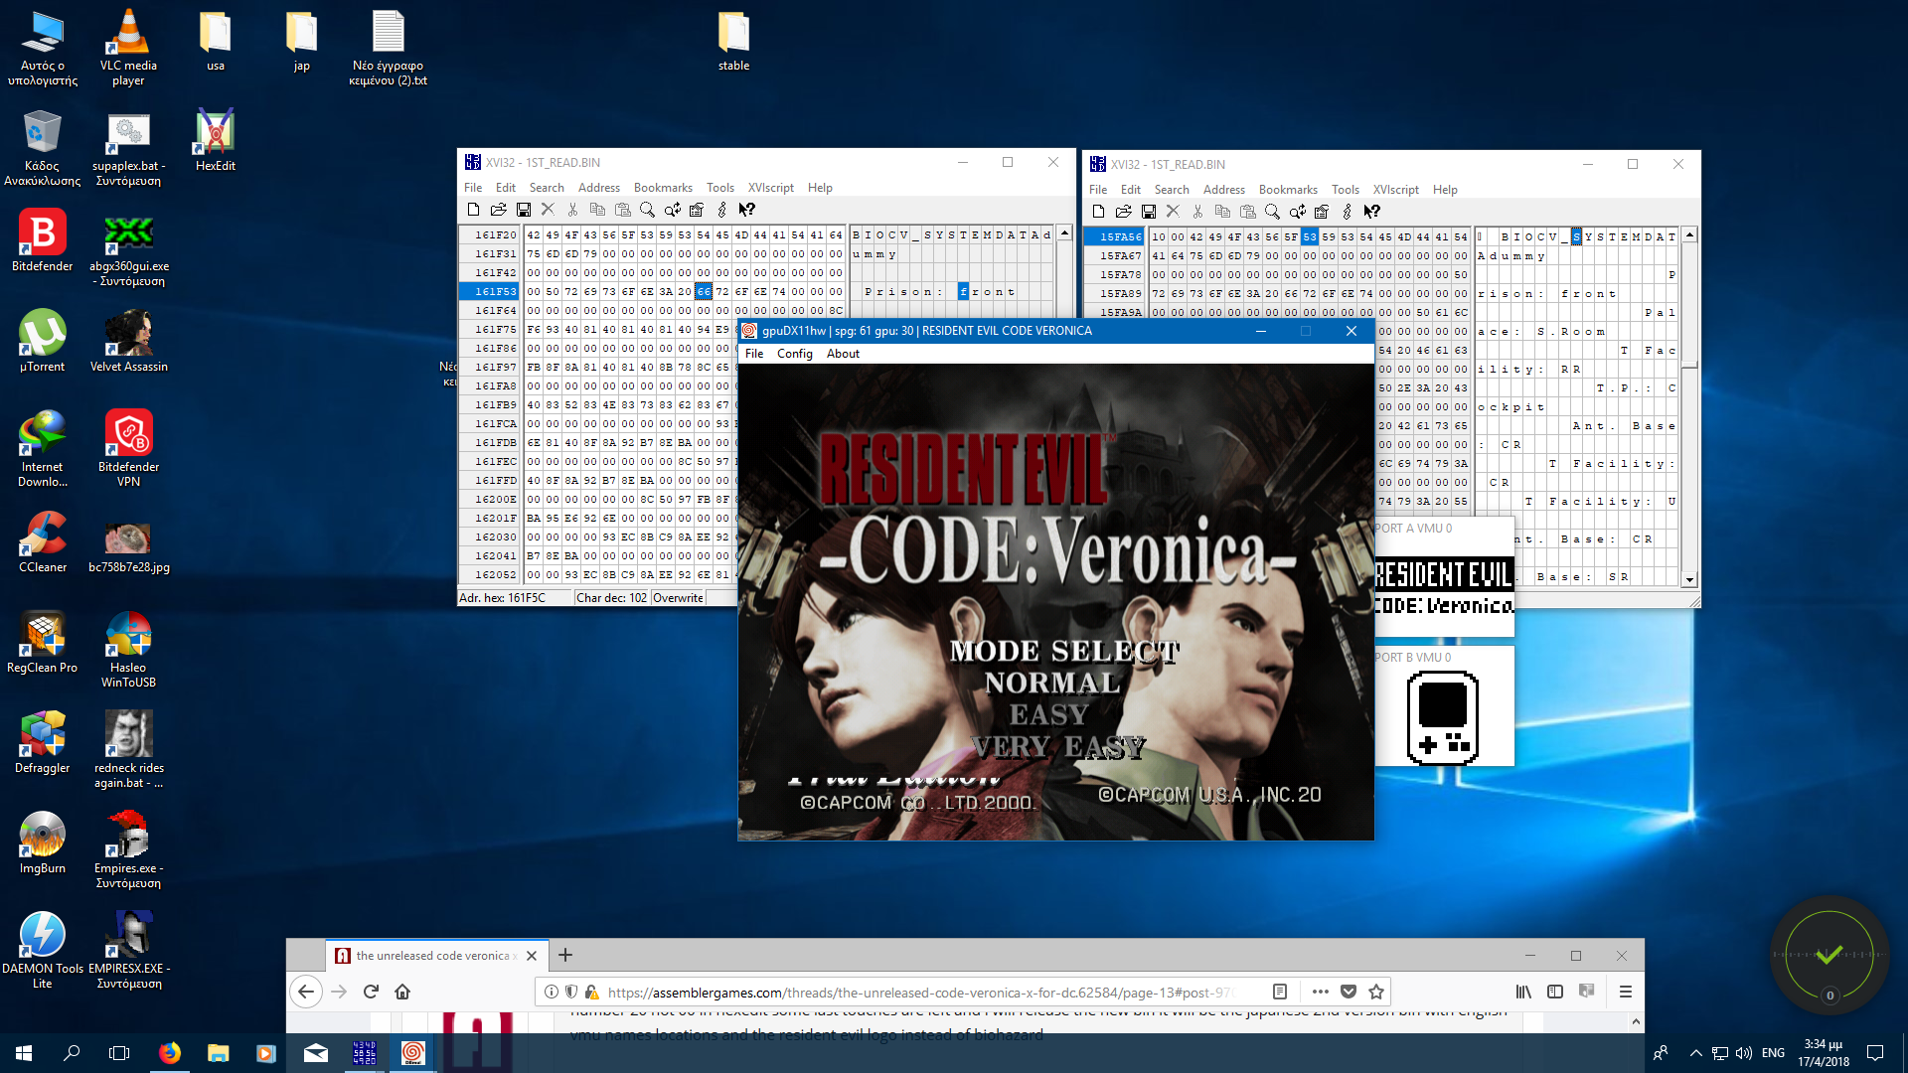Click Find magnifier icon in right XVI32 toolbar
The width and height of the screenshot is (1908, 1073).
point(1272,212)
